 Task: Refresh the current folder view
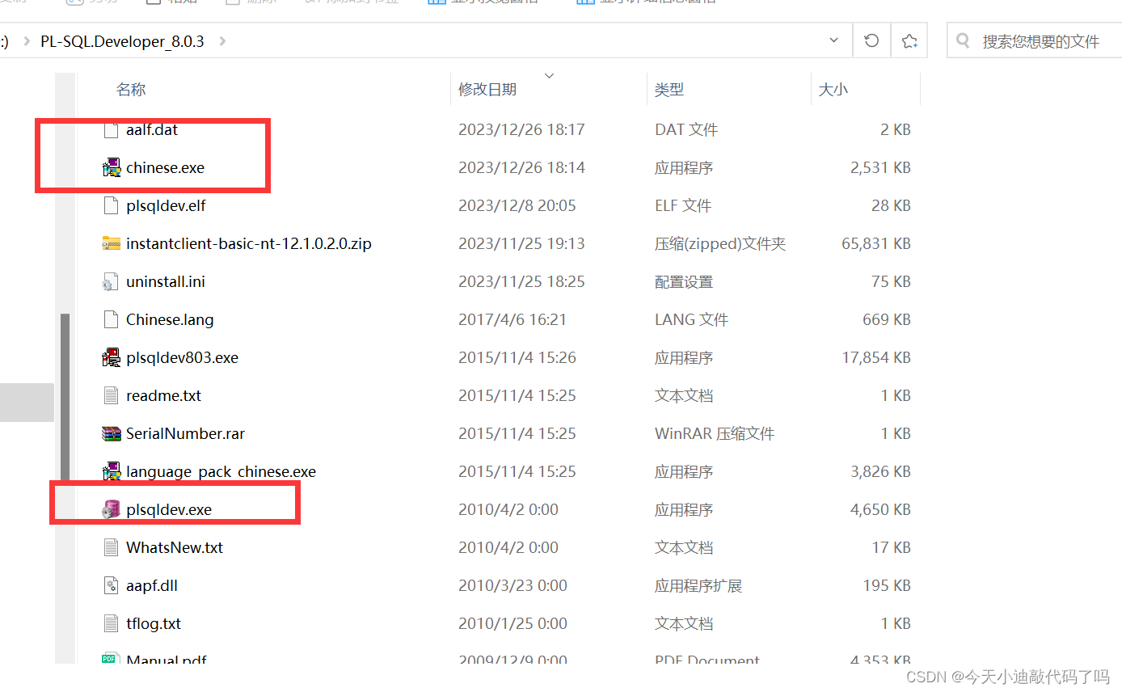pyautogui.click(x=871, y=40)
